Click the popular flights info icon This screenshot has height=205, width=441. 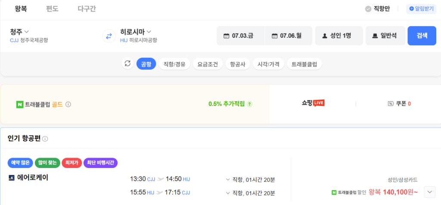[45, 139]
